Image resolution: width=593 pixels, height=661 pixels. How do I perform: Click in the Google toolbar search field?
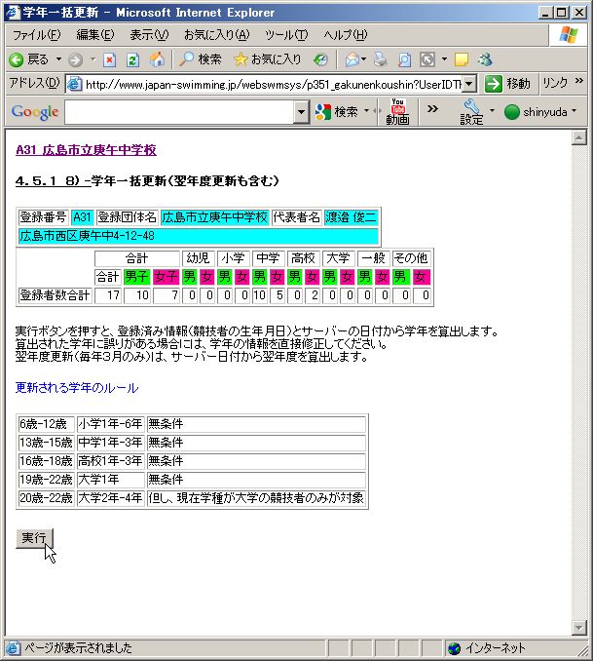(179, 112)
